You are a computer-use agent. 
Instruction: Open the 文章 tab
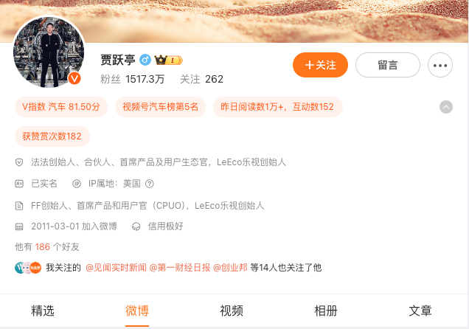(x=420, y=311)
